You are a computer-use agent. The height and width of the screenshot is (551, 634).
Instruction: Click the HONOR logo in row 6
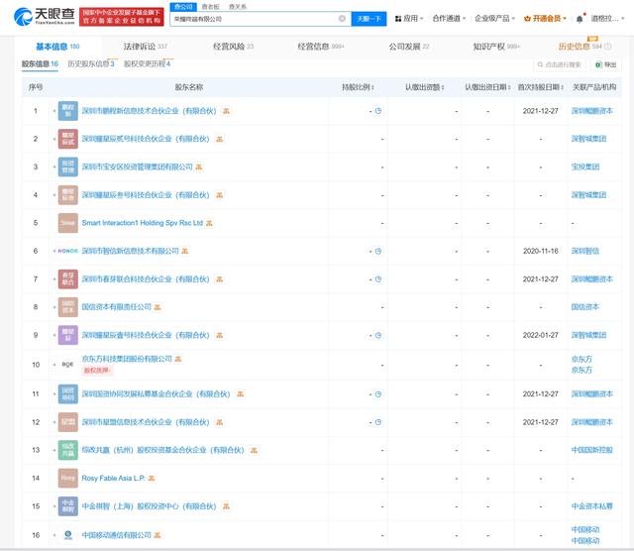coord(67,252)
